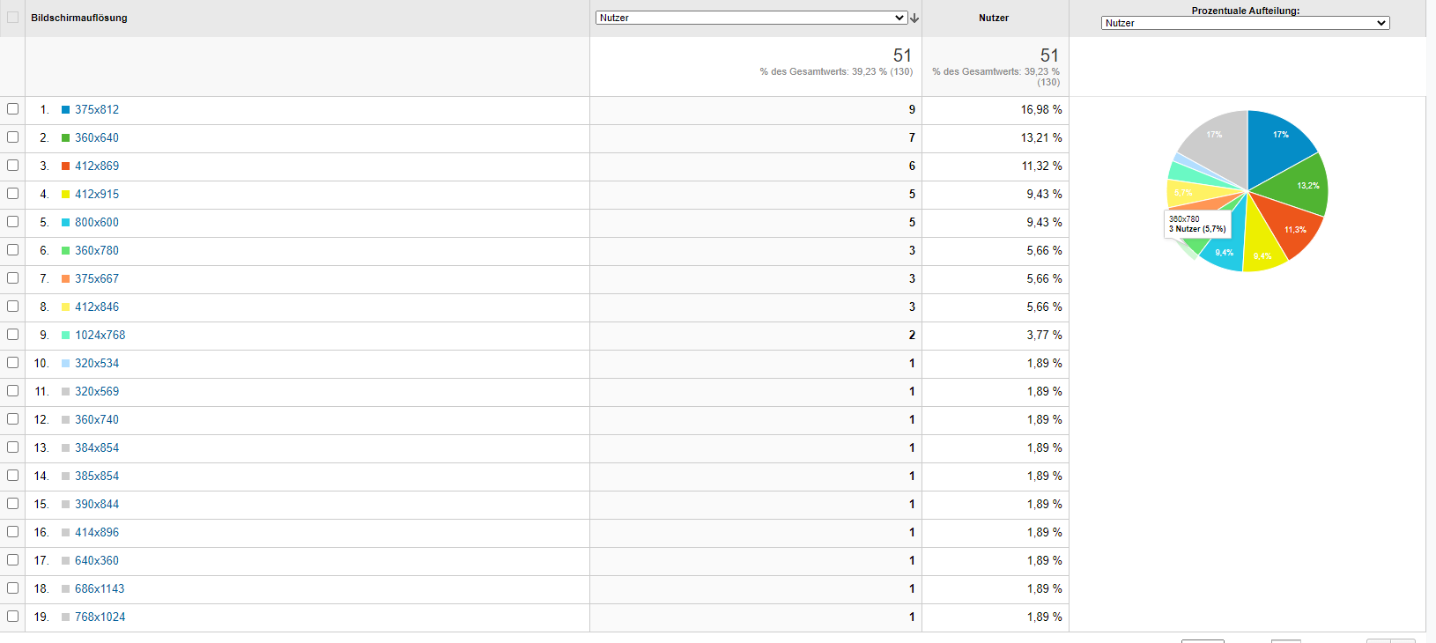Image resolution: width=1436 pixels, height=643 pixels.
Task: Click the Nutzer percentage column header
Action: [x=994, y=18]
